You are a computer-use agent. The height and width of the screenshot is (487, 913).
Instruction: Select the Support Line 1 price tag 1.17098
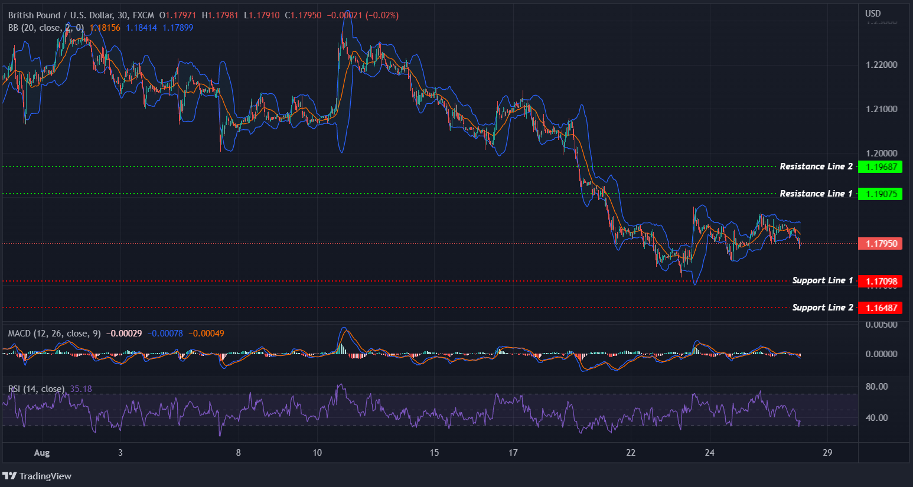pyautogui.click(x=881, y=281)
